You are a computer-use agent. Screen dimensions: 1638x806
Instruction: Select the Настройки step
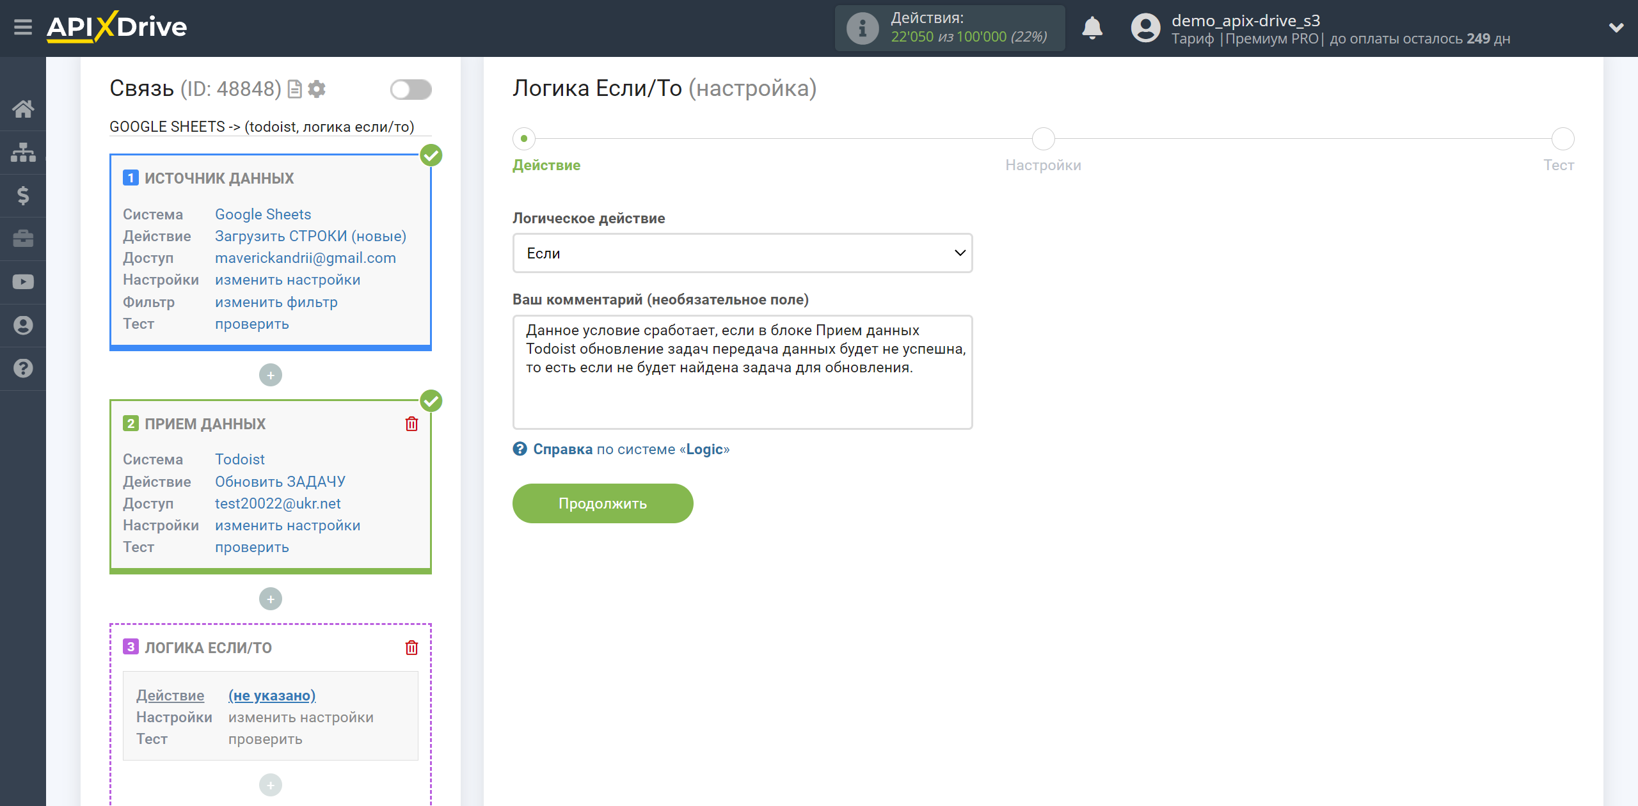pos(1044,139)
